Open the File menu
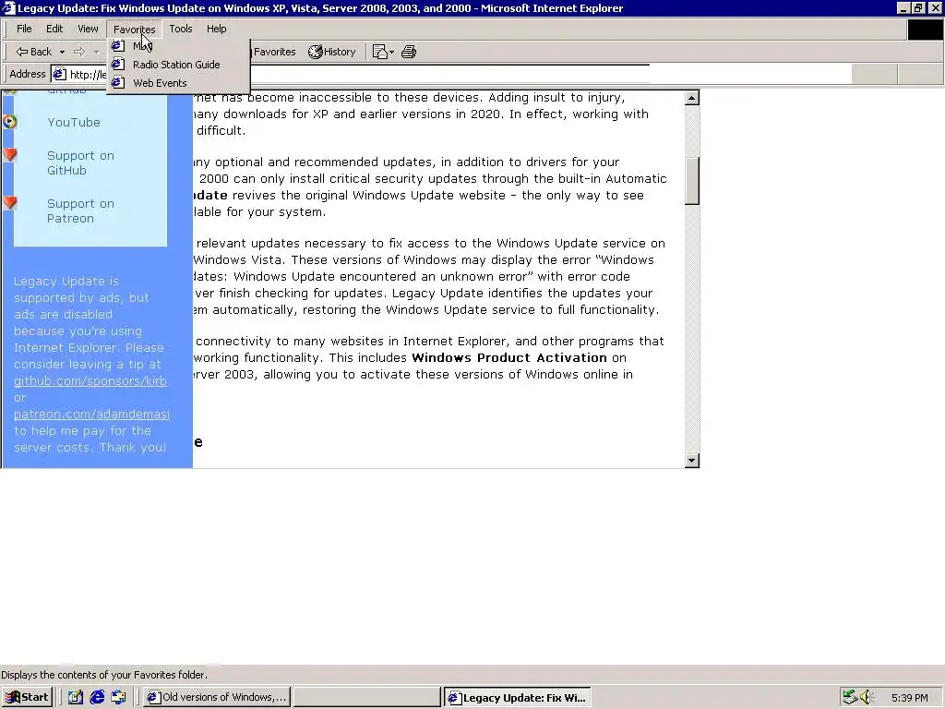 point(24,29)
